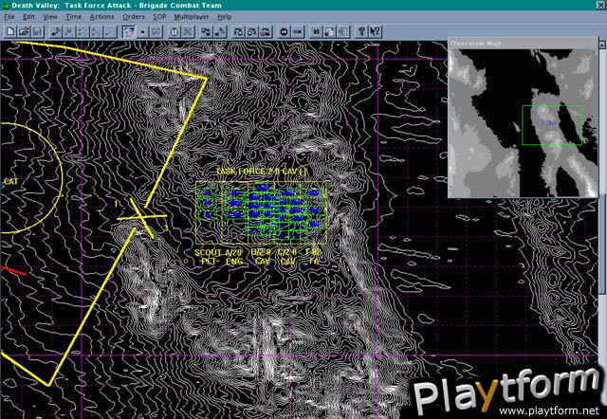The width and height of the screenshot is (607, 419).
Task: Open the Actions menu
Action: (x=101, y=17)
